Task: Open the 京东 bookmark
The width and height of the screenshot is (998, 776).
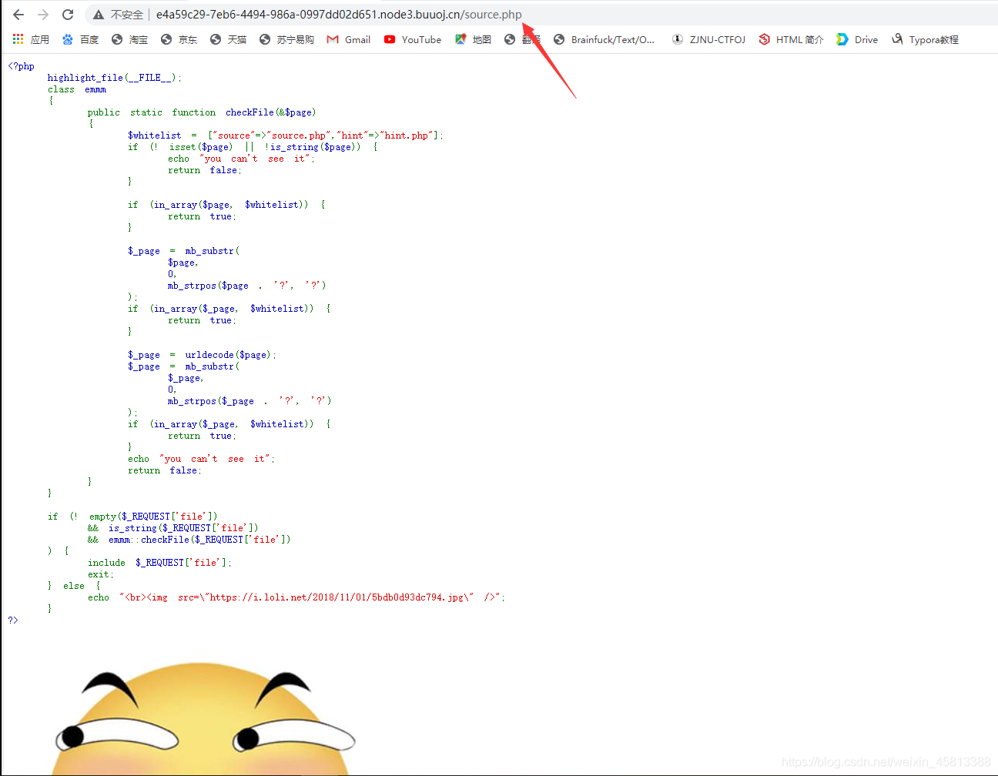Action: [179, 39]
